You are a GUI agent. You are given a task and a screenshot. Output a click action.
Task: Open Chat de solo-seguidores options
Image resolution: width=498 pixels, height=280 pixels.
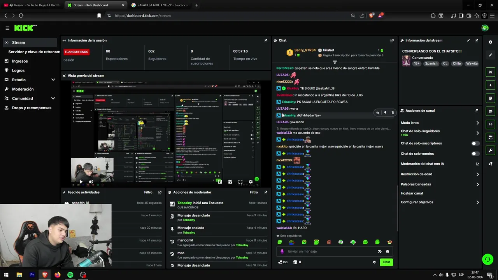click(x=440, y=133)
